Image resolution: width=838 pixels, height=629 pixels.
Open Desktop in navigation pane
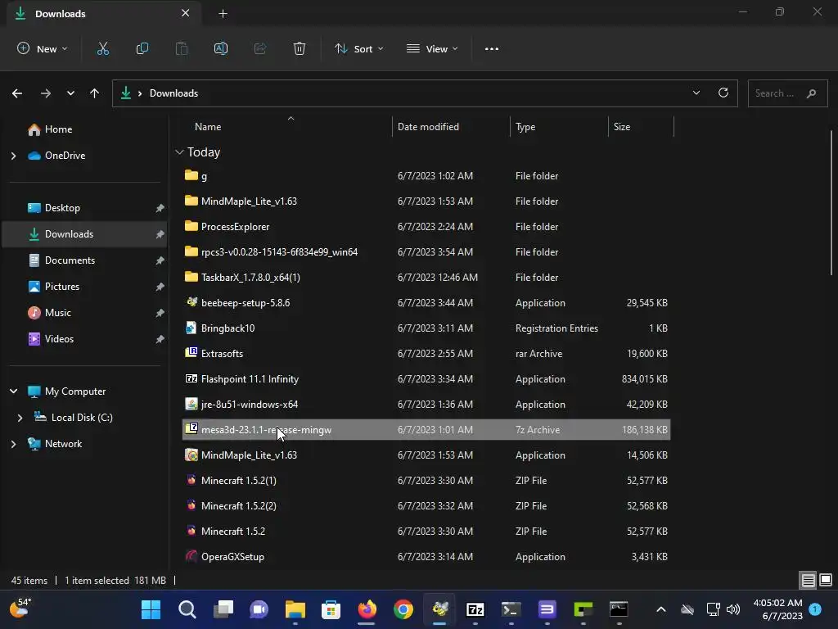pyautogui.click(x=62, y=208)
